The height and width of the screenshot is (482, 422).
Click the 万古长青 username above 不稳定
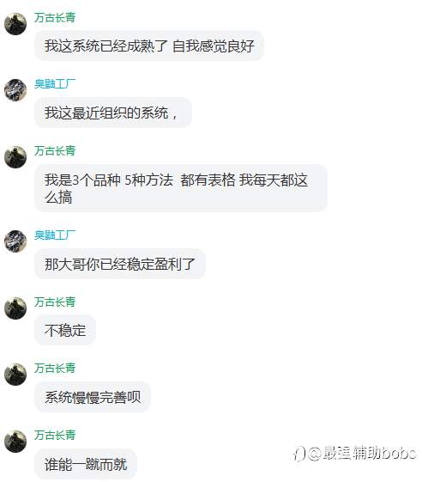click(x=55, y=302)
